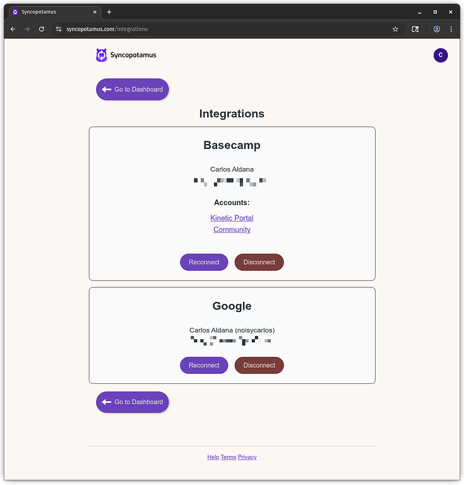464x485 pixels.
Task: Disconnect the Basecamp integration
Action: pyautogui.click(x=259, y=262)
